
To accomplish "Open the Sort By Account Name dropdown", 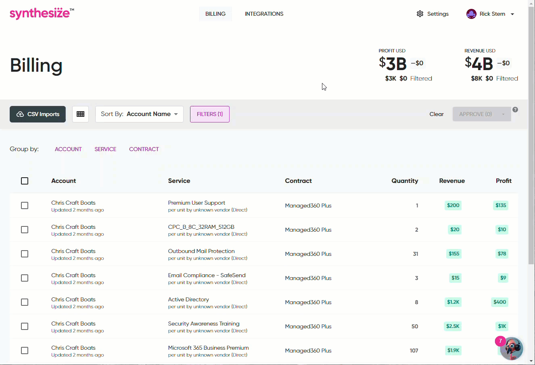I will [139, 114].
